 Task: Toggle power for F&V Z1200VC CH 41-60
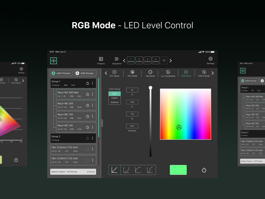[x=87, y=160]
